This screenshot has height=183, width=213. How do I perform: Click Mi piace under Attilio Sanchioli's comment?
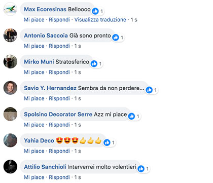point(34,177)
